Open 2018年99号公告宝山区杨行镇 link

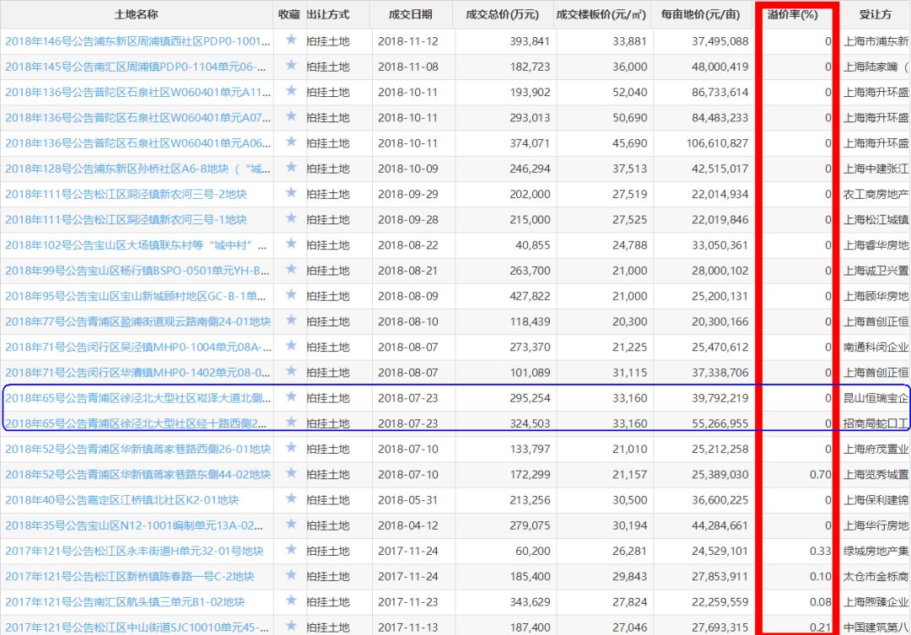pos(137,271)
